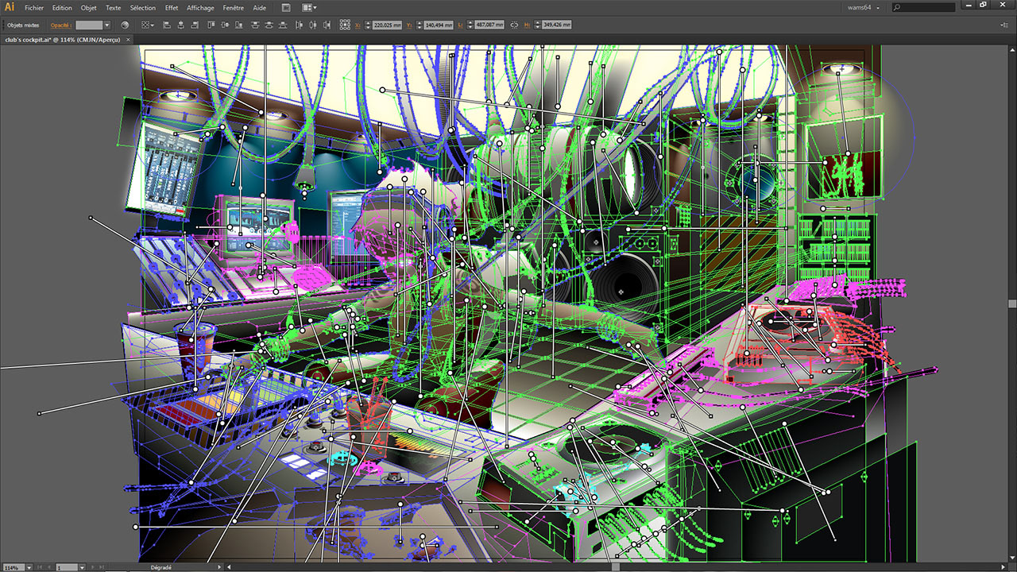Open the Sélection menu
Viewport: 1017px width, 572px height.
[x=143, y=8]
